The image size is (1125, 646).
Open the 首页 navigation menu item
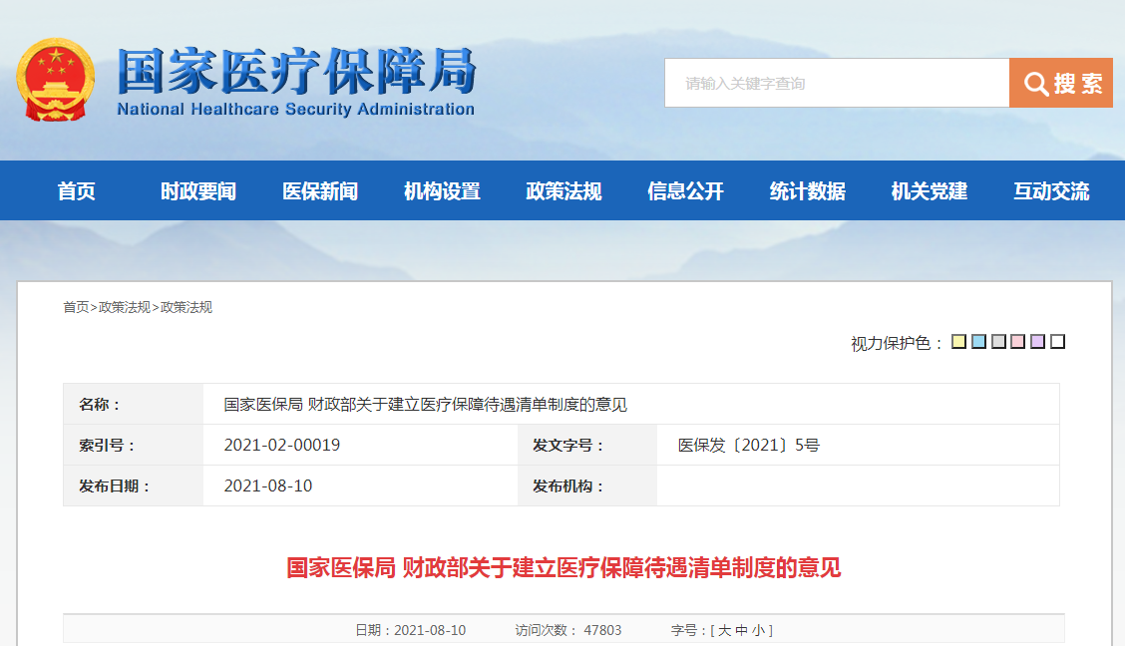point(76,190)
